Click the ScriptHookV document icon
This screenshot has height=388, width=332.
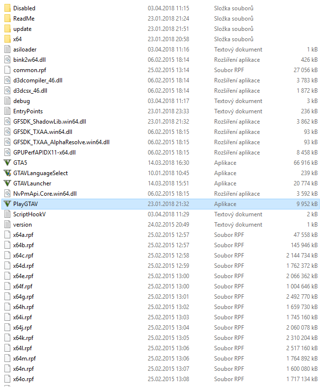pos(7,214)
